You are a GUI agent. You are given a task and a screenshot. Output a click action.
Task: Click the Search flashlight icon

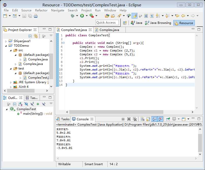119,16
